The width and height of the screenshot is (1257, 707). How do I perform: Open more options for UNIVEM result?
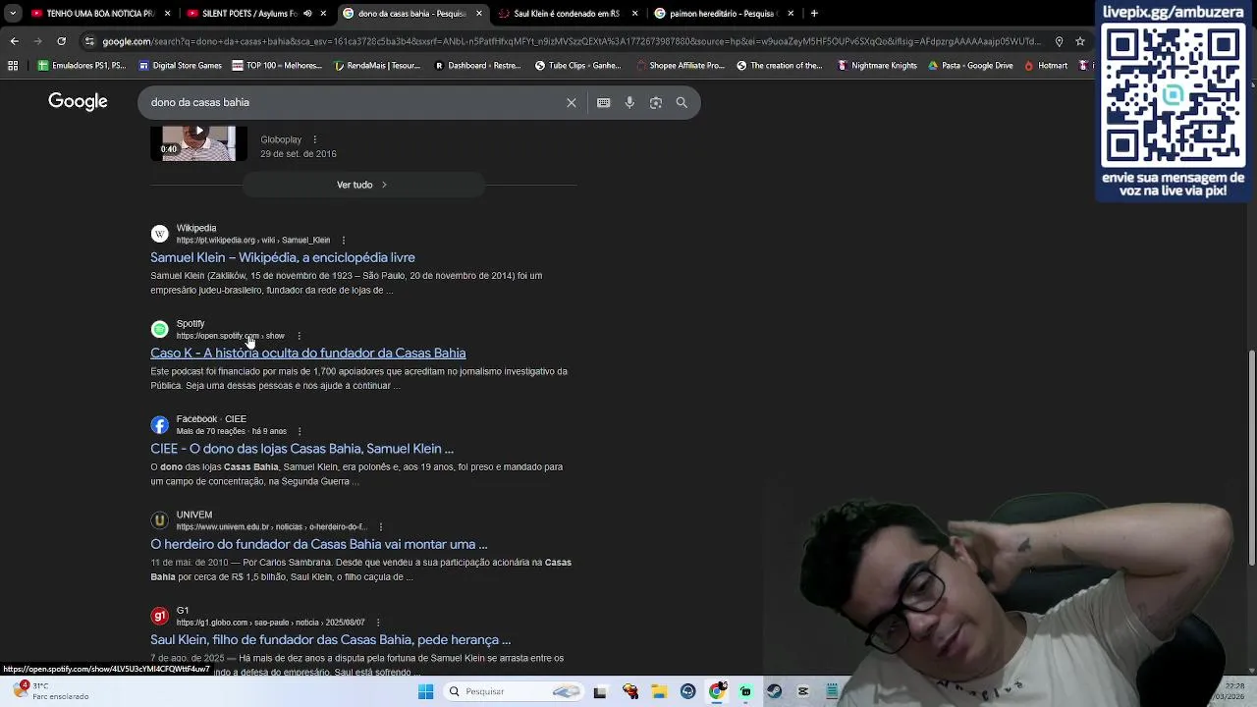click(x=380, y=526)
